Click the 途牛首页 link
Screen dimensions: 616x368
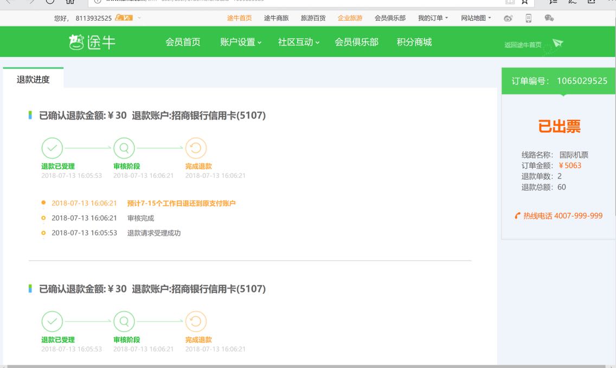(239, 18)
